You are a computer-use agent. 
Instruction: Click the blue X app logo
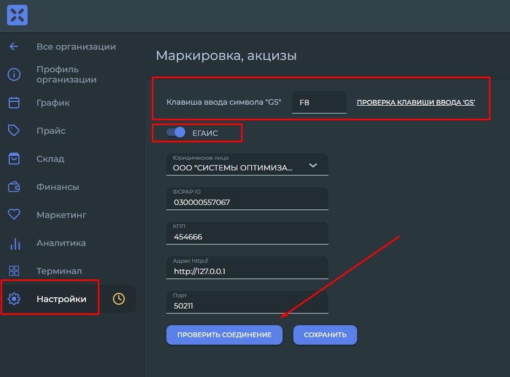point(17,15)
